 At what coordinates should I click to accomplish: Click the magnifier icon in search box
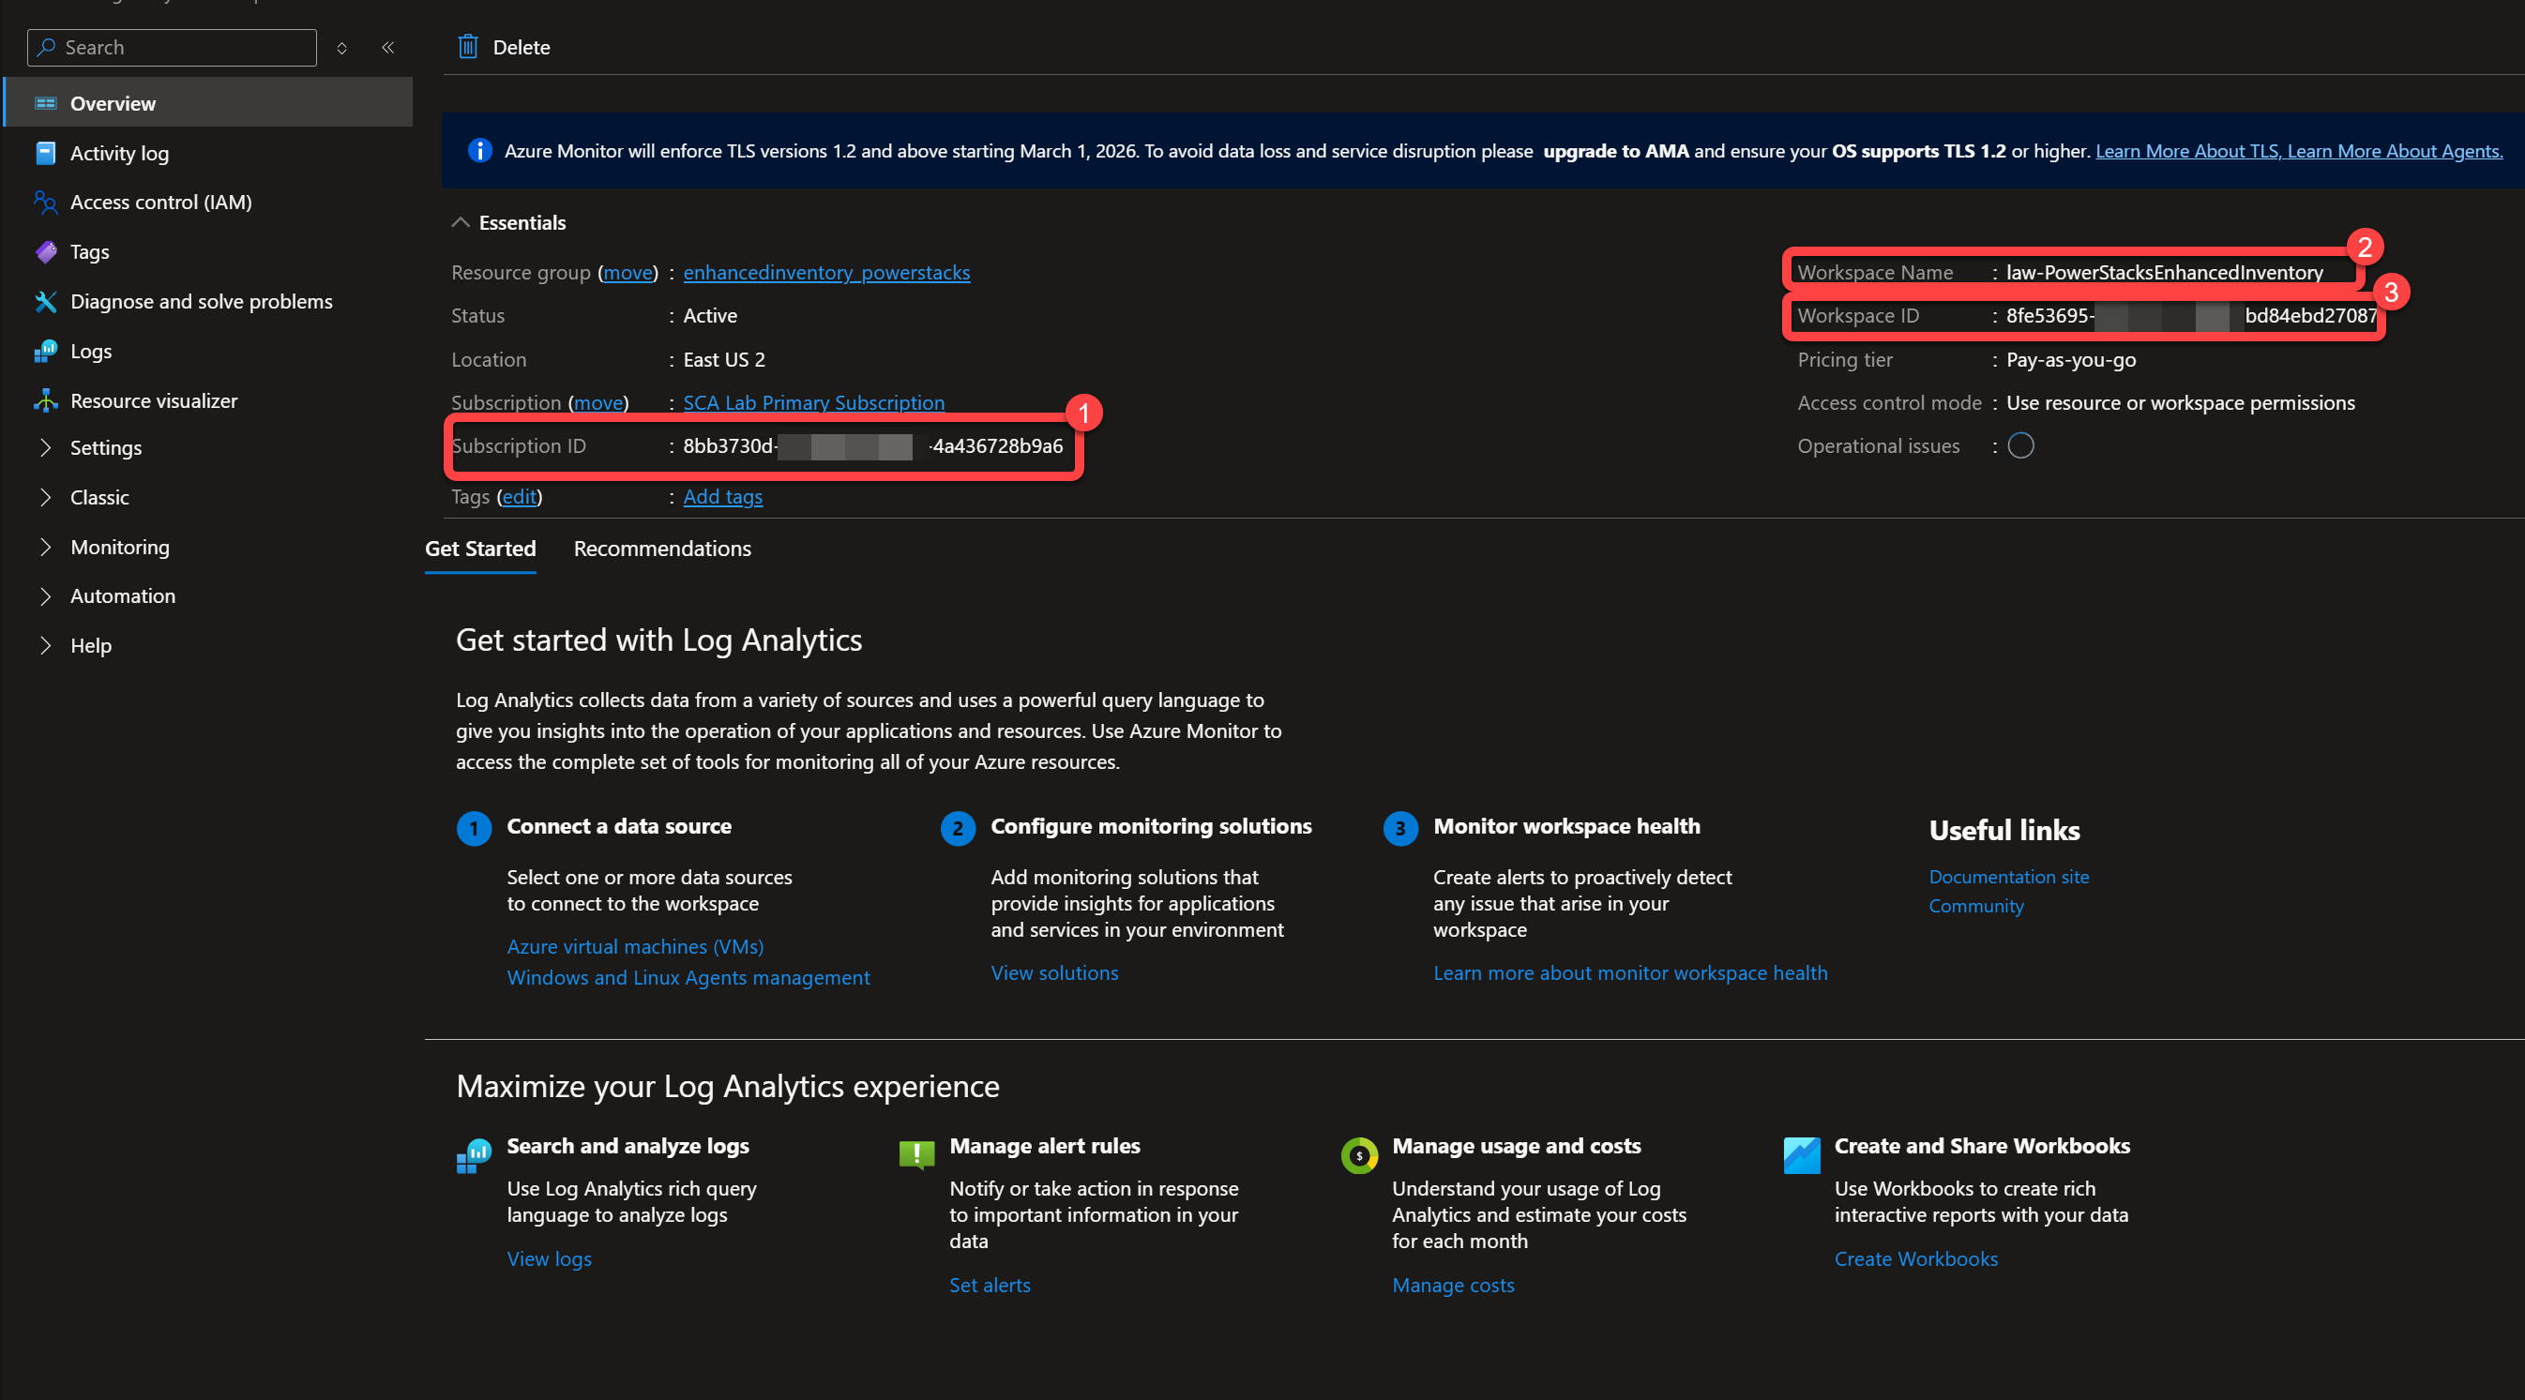(46, 47)
